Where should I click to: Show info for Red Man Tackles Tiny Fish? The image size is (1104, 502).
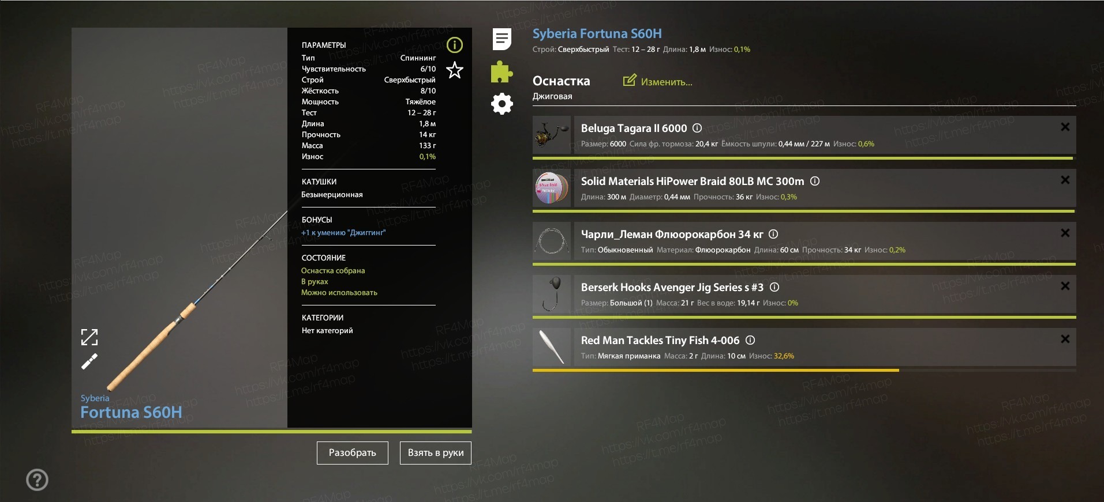(750, 340)
